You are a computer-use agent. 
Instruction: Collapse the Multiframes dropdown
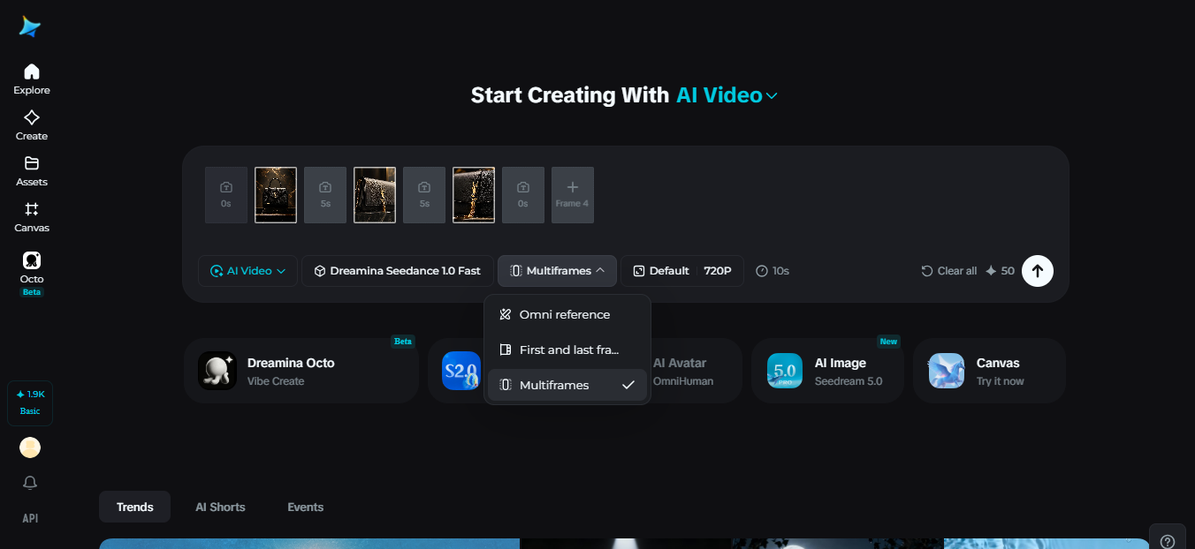(557, 271)
